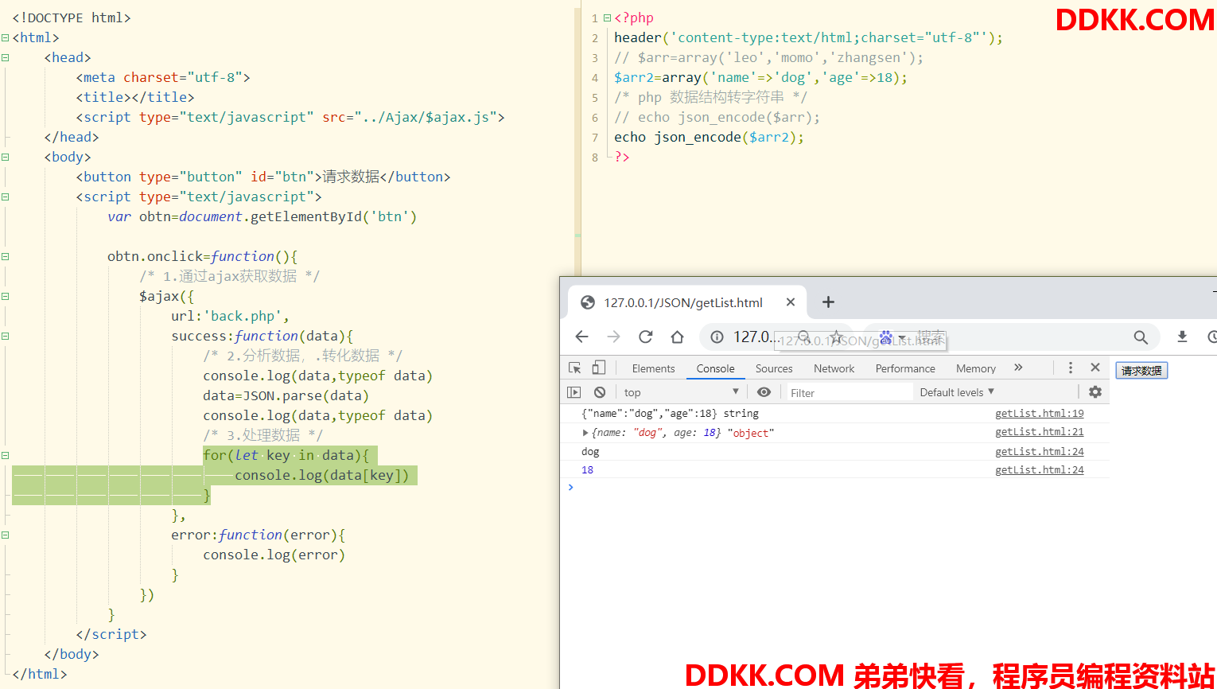Reload the getList.html page
Viewport: 1217px width, 689px height.
coord(645,337)
